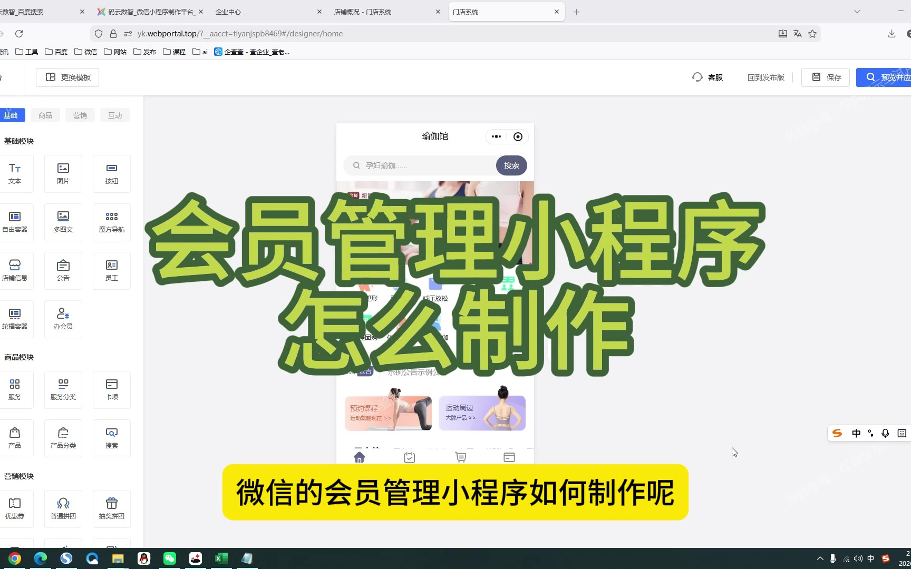Add the 文本 text module
Image resolution: width=911 pixels, height=569 pixels.
click(x=15, y=173)
